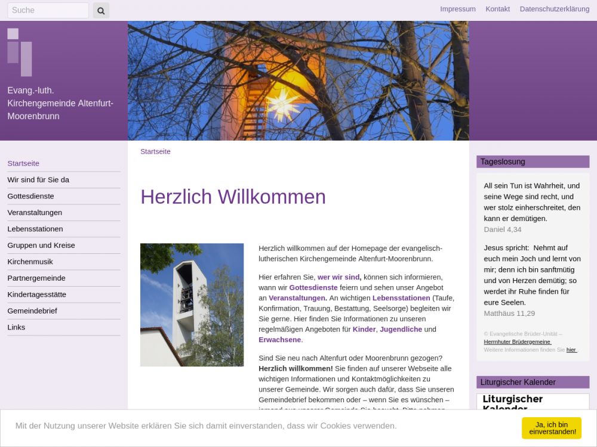Viewport: 597px width, 447px height.
Task: Open the Kirchenmusik menu item
Action: [30, 262]
